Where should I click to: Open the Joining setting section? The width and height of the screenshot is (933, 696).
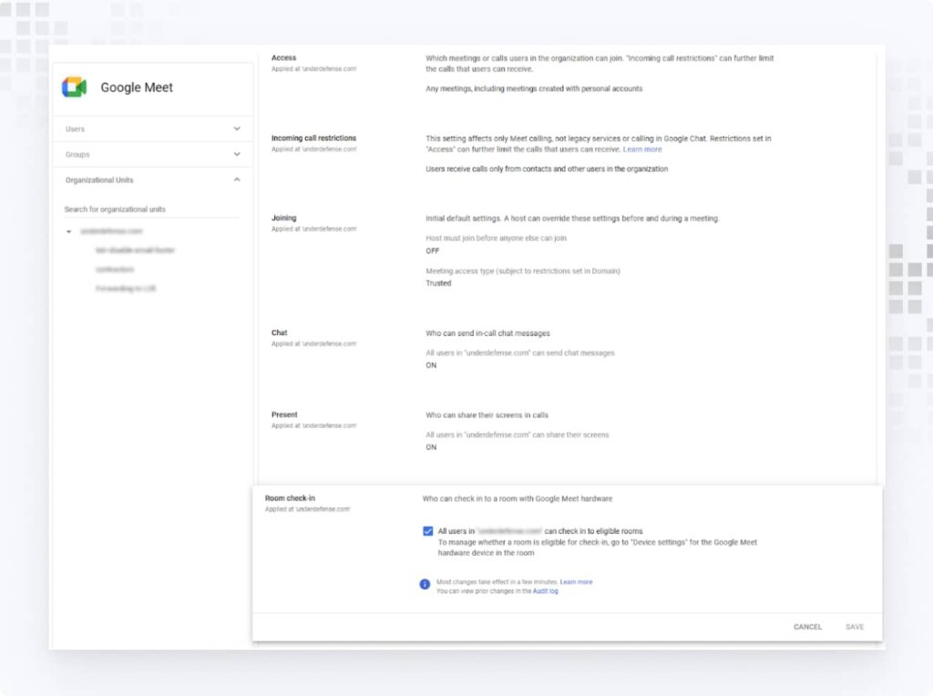(284, 218)
